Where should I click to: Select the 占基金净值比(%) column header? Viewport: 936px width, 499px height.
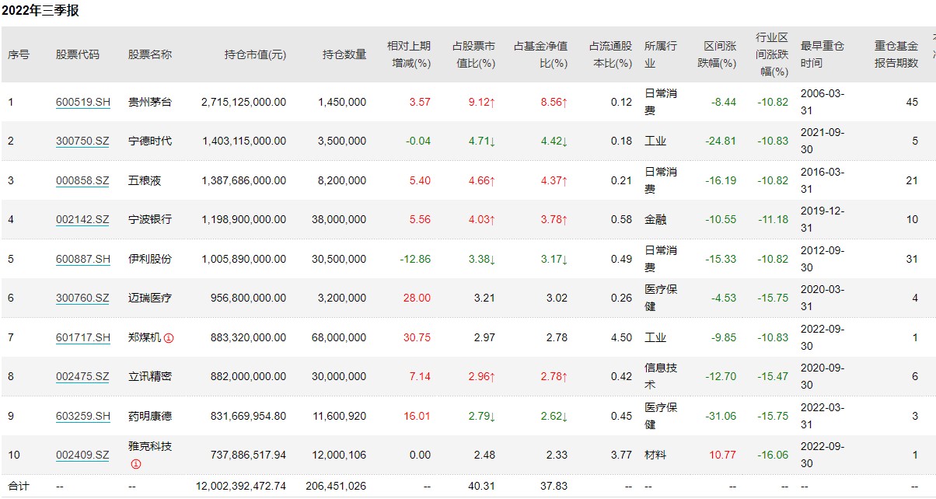[x=540, y=54]
